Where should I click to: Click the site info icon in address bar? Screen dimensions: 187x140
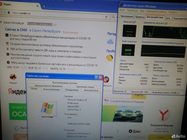5,12
